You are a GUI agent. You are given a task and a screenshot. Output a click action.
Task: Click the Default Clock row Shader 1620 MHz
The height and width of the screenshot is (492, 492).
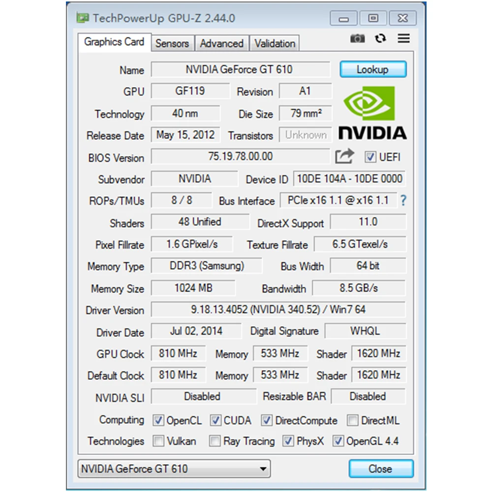pos(379,375)
